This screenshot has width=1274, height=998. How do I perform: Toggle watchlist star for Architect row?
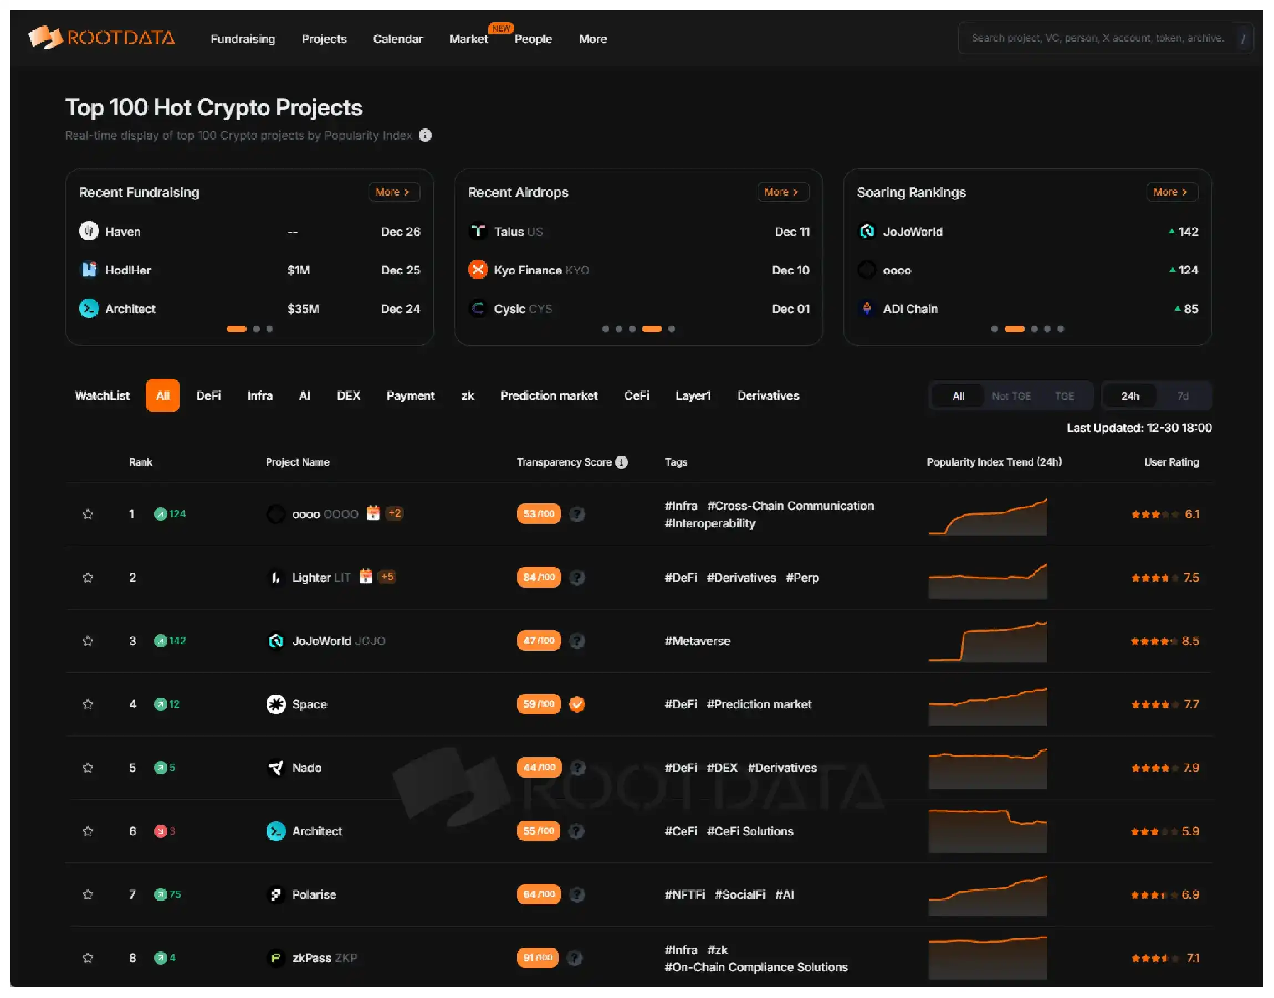(88, 831)
